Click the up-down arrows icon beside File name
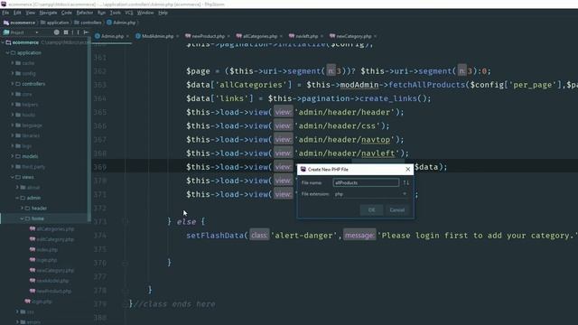Image resolution: width=578 pixels, height=325 pixels. pos(406,182)
